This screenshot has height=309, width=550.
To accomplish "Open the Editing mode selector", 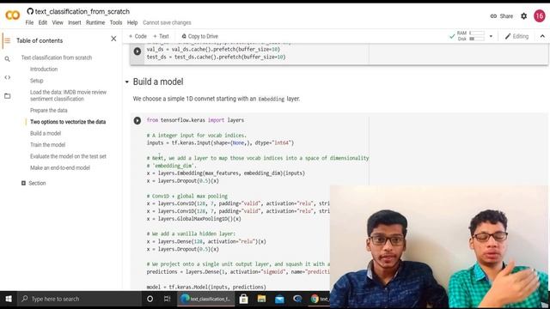I will (x=516, y=36).
